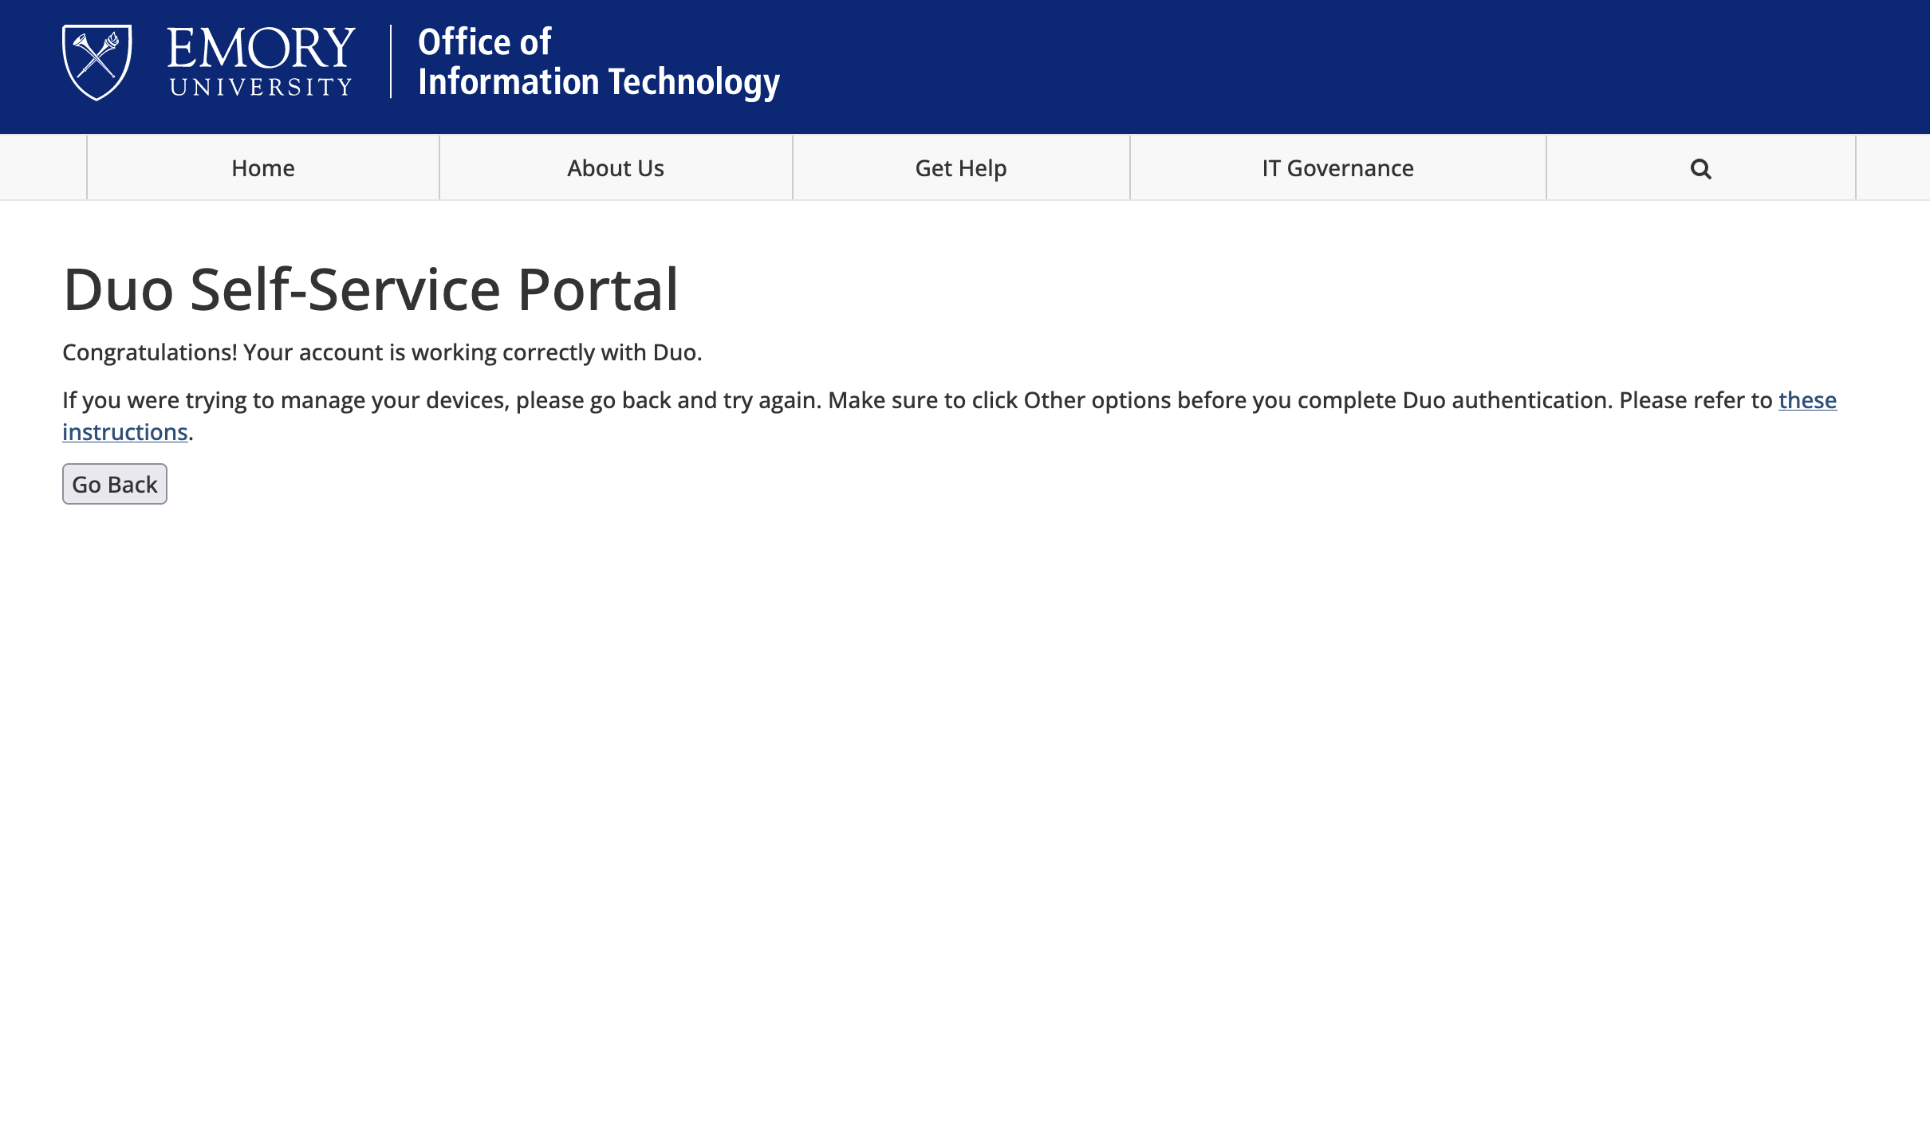Go to the Home menu item
1930x1132 pixels.
tap(263, 168)
